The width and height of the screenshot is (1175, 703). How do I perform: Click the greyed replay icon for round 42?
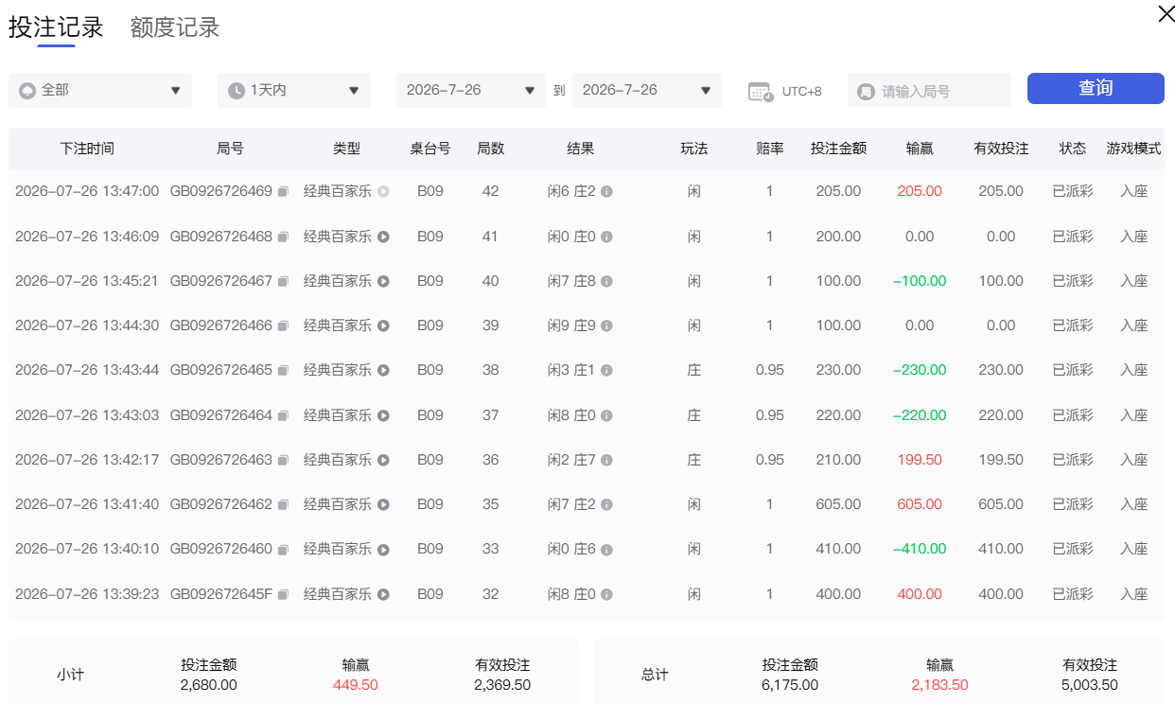click(383, 192)
